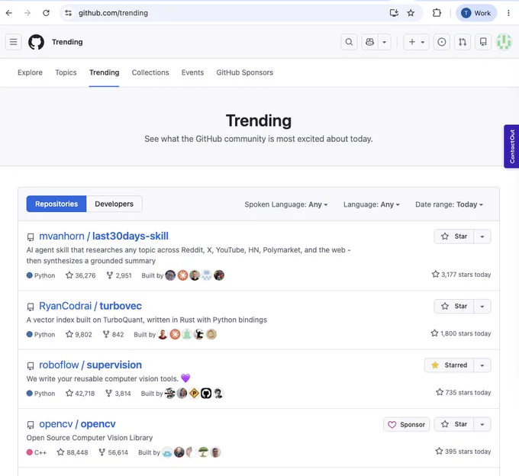Click the Sponsor button for opencv

coord(407,424)
